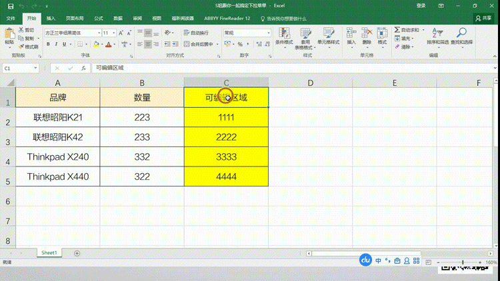This screenshot has width=500, height=281.
Task: Switch to the Formulas (公式) tab
Action: pos(99,19)
